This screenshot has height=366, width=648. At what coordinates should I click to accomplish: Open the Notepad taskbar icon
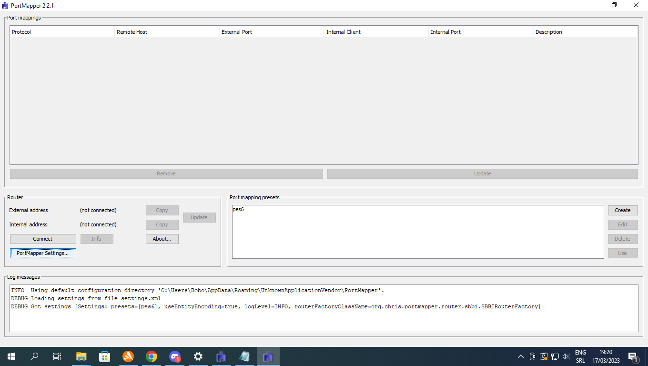coord(244,356)
